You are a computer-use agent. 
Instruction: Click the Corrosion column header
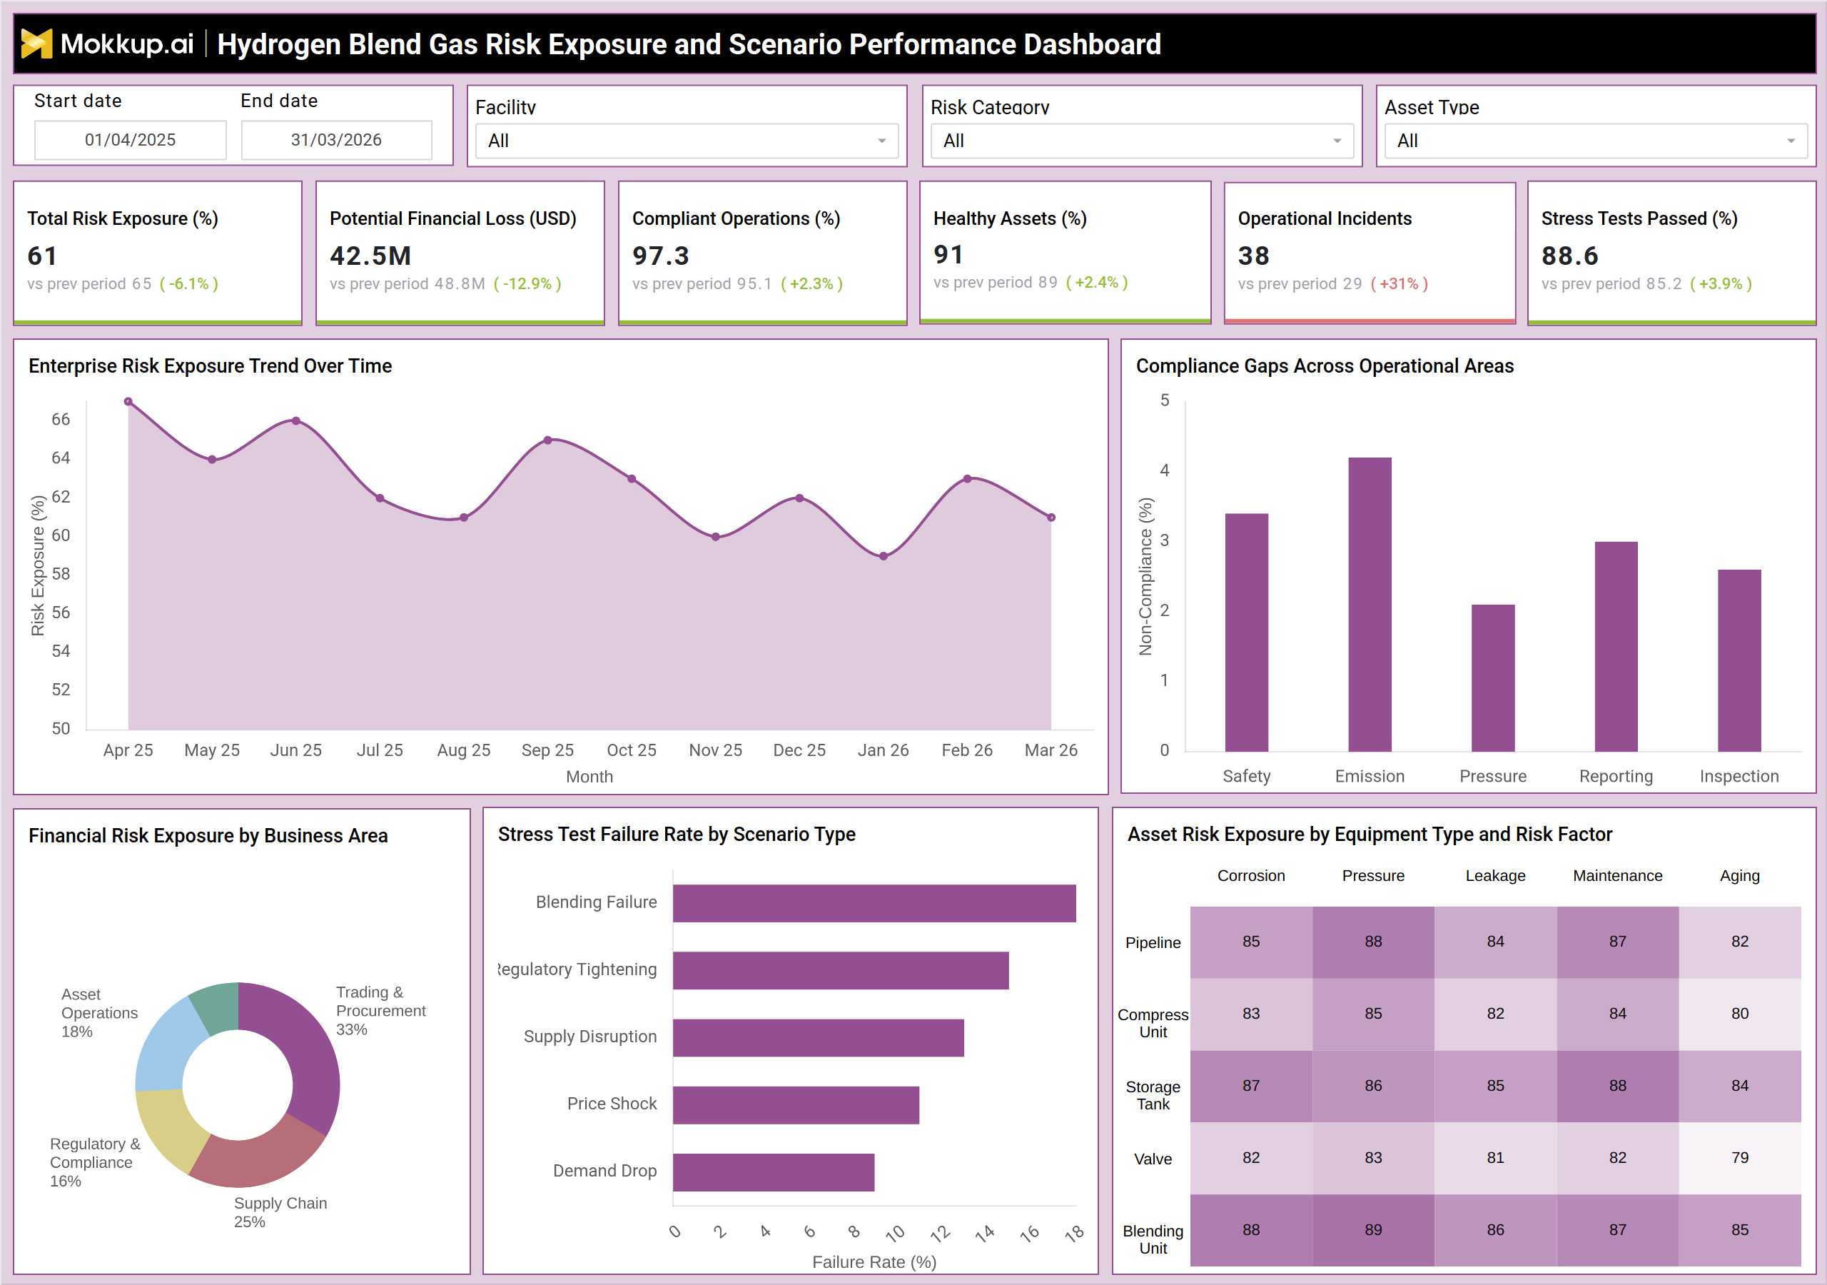coord(1251,876)
